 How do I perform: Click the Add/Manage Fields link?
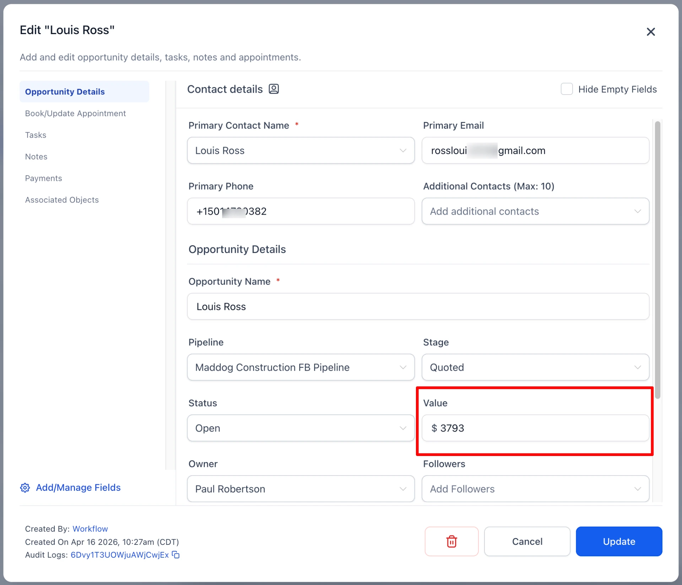78,488
